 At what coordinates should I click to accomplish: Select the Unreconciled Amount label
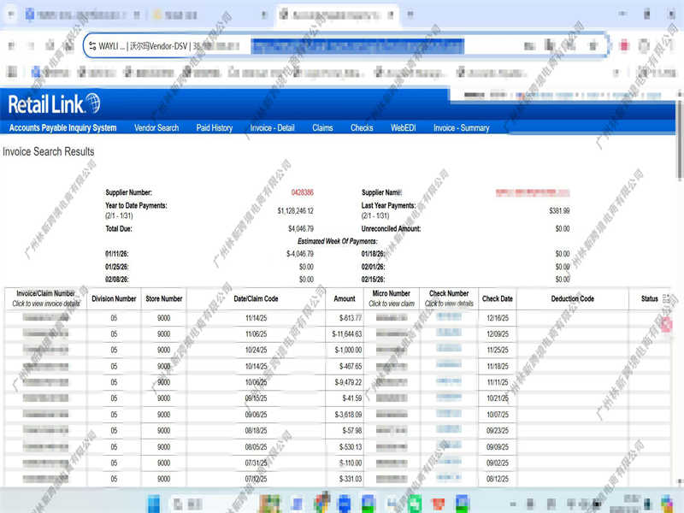[x=392, y=228]
